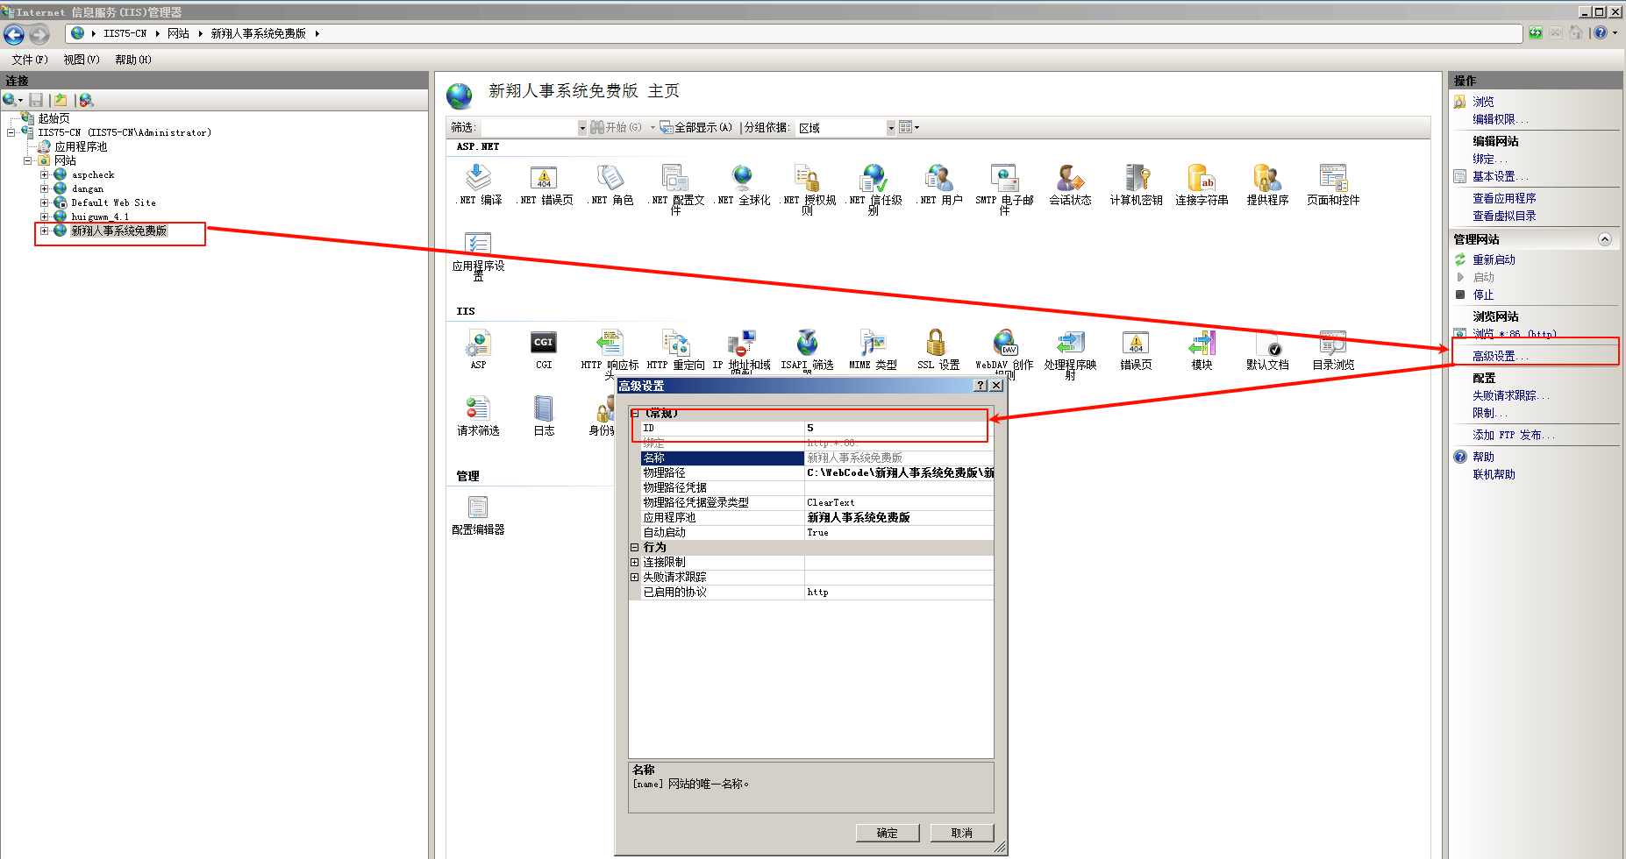Open the MIME 类型 icon
Viewport: 1626px width, 859px height.
pos(873,343)
